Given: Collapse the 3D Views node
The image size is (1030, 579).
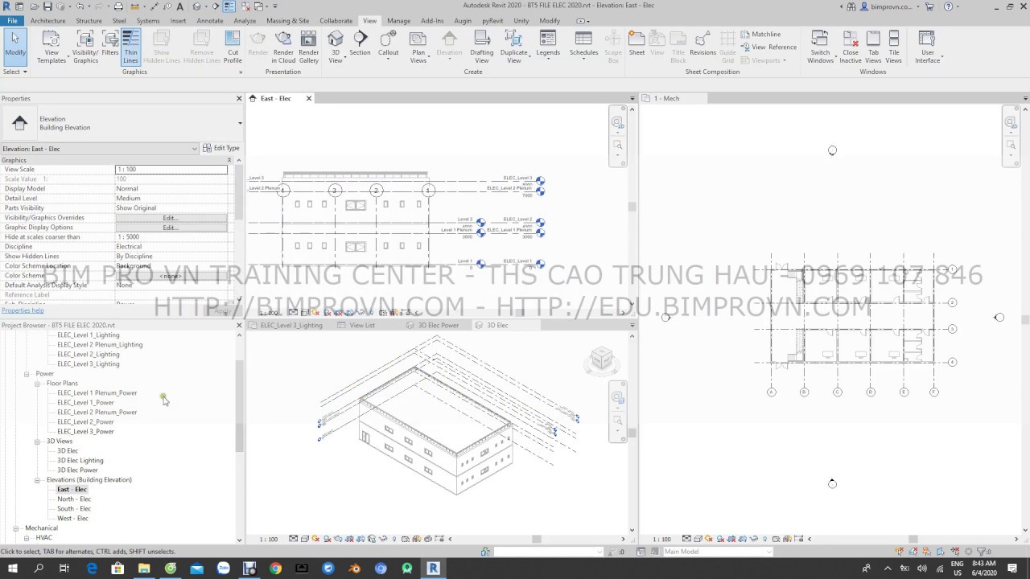Looking at the screenshot, I should coord(37,441).
